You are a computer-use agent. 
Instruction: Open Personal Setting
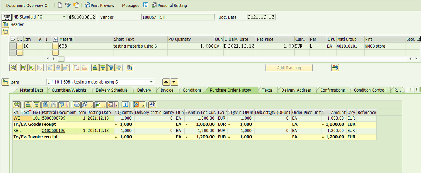point(169,5)
